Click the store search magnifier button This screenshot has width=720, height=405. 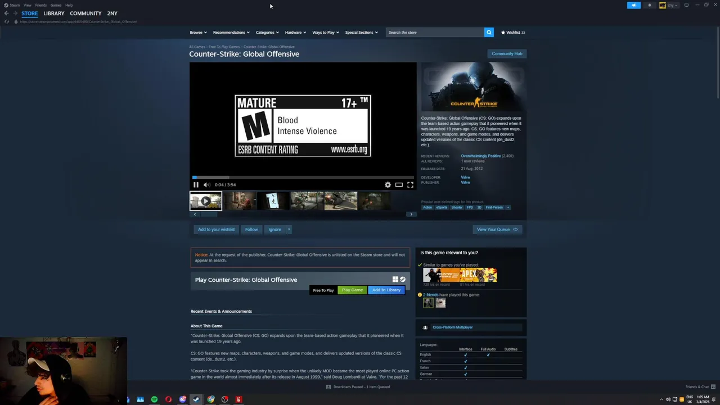click(489, 32)
